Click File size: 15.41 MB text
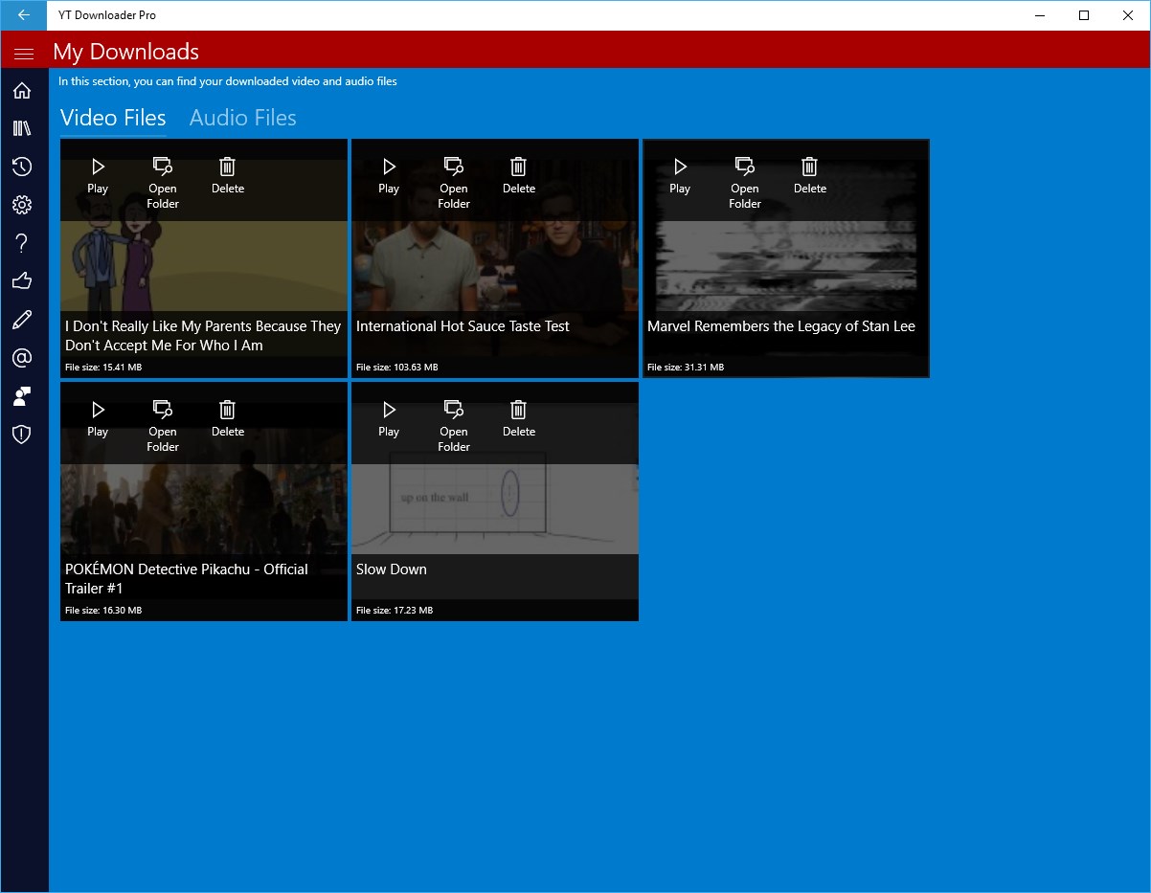This screenshot has height=893, width=1151. point(103,368)
